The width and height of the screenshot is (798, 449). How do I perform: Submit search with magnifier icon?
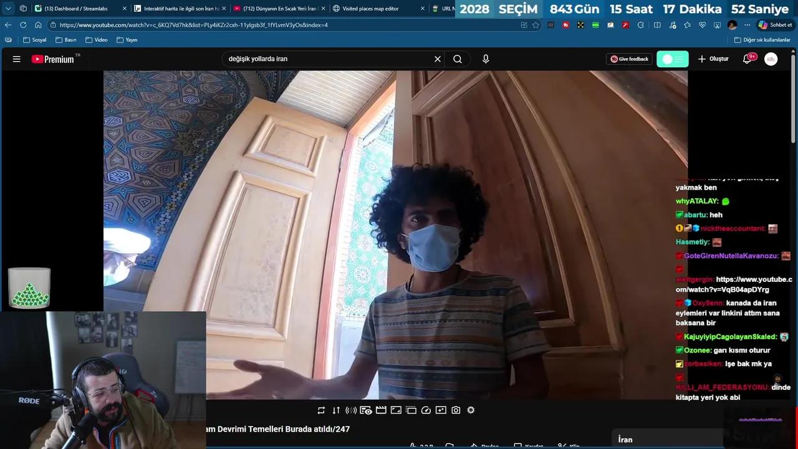(458, 59)
